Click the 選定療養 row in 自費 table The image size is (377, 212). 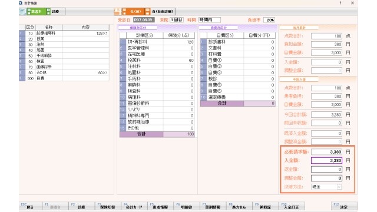pyautogui.click(x=238, y=97)
